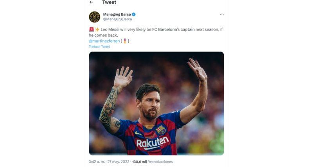The height and width of the screenshot is (167, 313).
Task: Click the 27 may. 2023 date
Action: click(118, 162)
